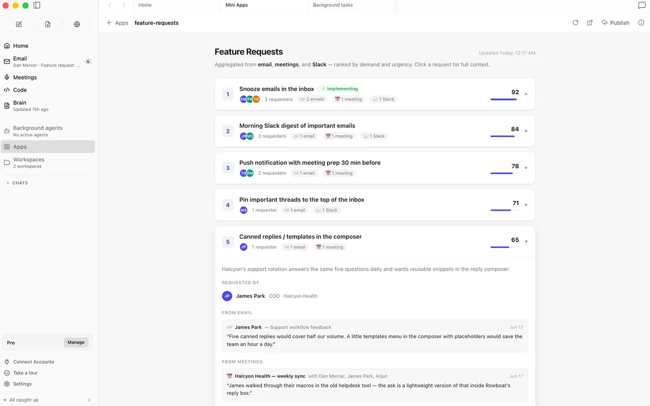Open Workspaces in the sidebar
Image resolution: width=650 pixels, height=406 pixels.
(49, 162)
